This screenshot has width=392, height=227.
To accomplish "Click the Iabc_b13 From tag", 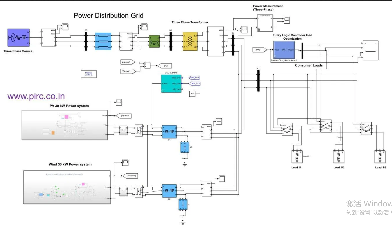I will (194, 83).
